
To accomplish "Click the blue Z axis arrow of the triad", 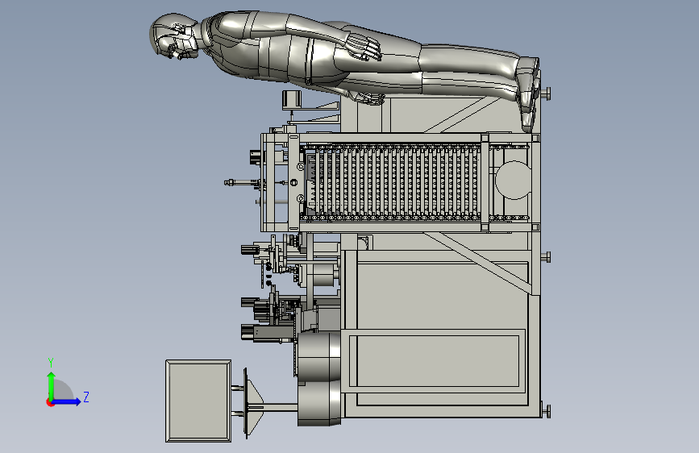I will tap(67, 401).
